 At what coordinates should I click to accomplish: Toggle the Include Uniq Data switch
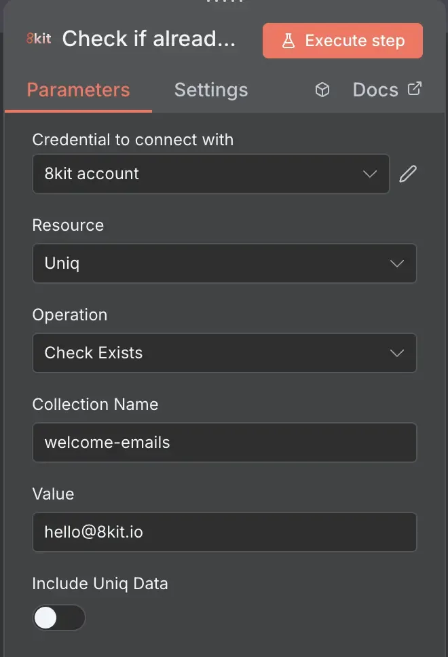pos(59,618)
